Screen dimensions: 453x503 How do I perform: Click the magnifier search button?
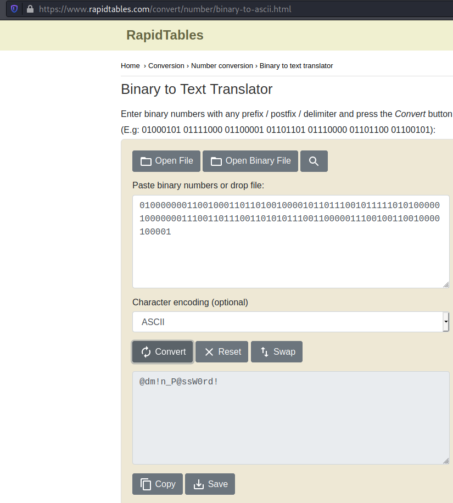pyautogui.click(x=314, y=161)
